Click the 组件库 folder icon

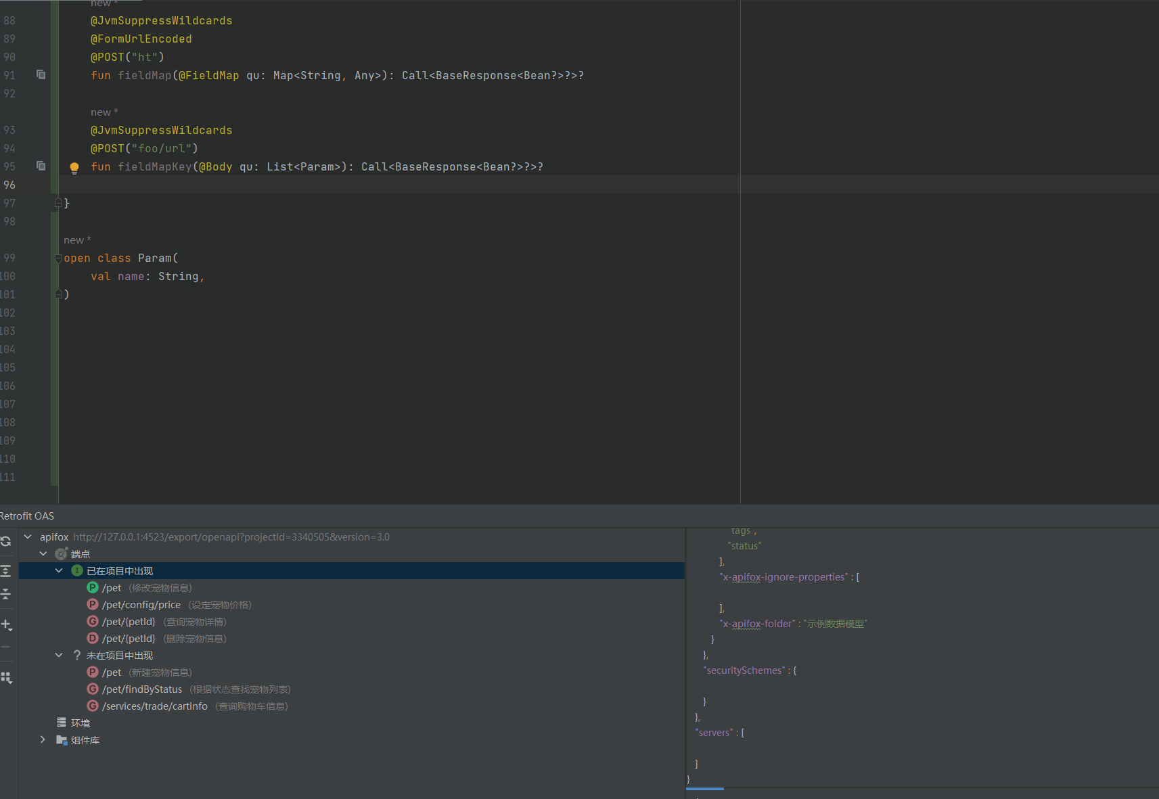pyautogui.click(x=62, y=739)
